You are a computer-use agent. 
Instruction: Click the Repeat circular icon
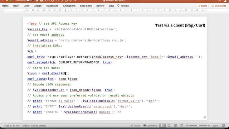53,1
